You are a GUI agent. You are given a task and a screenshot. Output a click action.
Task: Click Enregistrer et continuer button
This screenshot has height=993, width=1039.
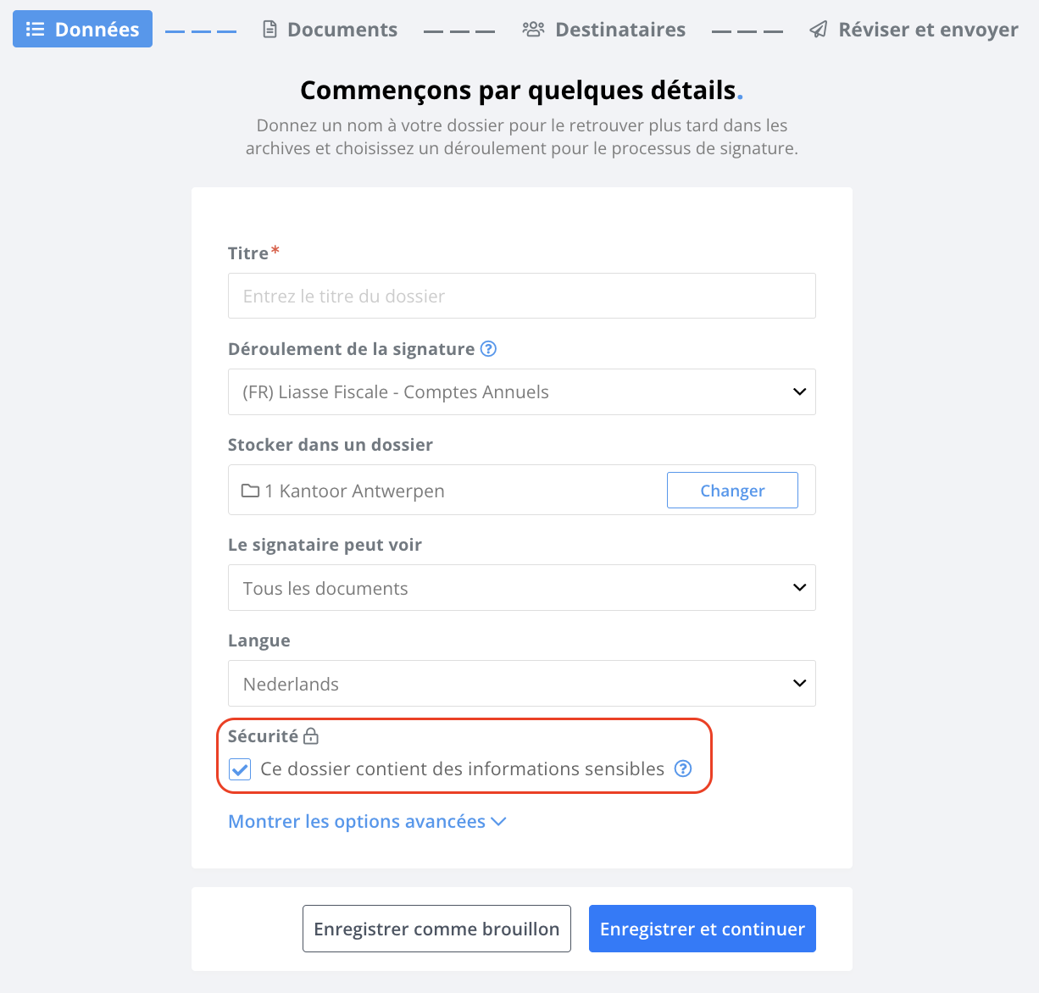click(703, 929)
